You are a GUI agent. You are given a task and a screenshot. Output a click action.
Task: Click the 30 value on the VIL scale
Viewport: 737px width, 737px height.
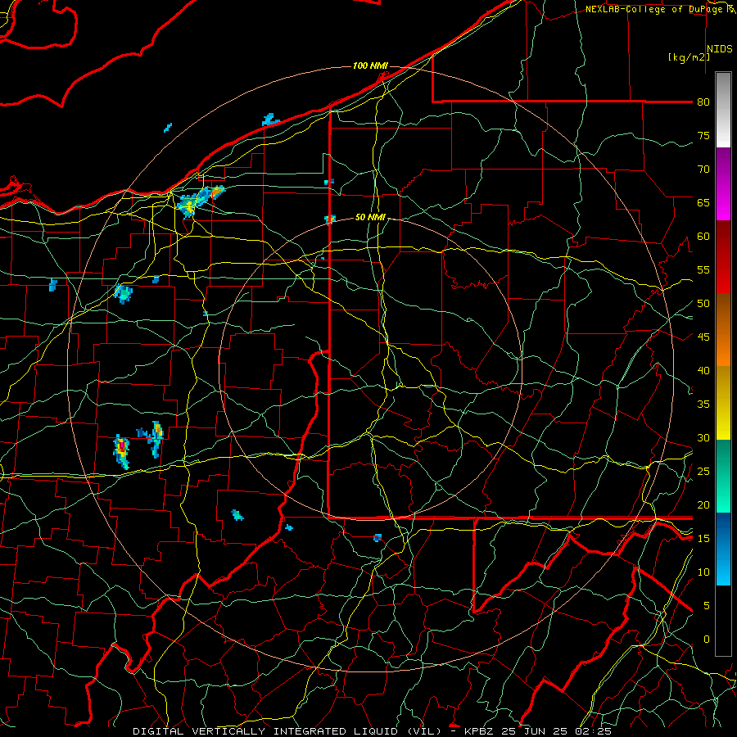pyautogui.click(x=703, y=437)
